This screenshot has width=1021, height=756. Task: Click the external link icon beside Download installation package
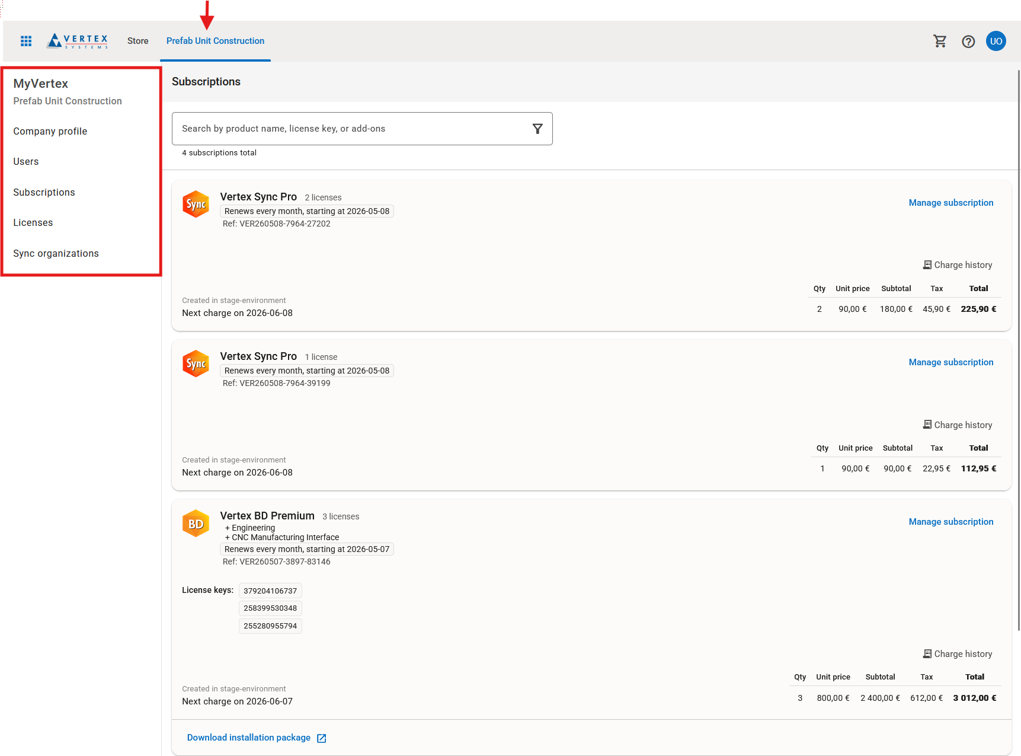coord(322,738)
